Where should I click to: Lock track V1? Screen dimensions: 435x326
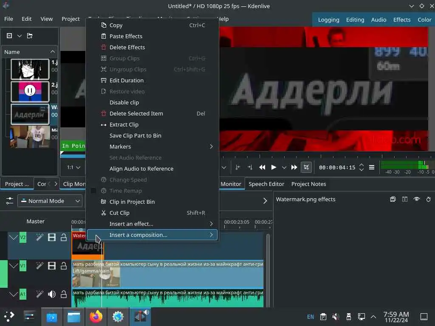64,266
